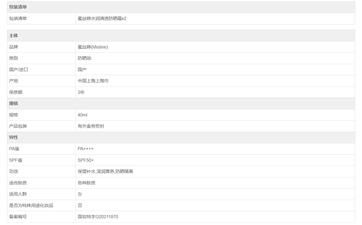Select the 功效 value 保湿补水,滋润营养,防晒隔离
The width and height of the screenshot is (362, 225).
[105, 171]
